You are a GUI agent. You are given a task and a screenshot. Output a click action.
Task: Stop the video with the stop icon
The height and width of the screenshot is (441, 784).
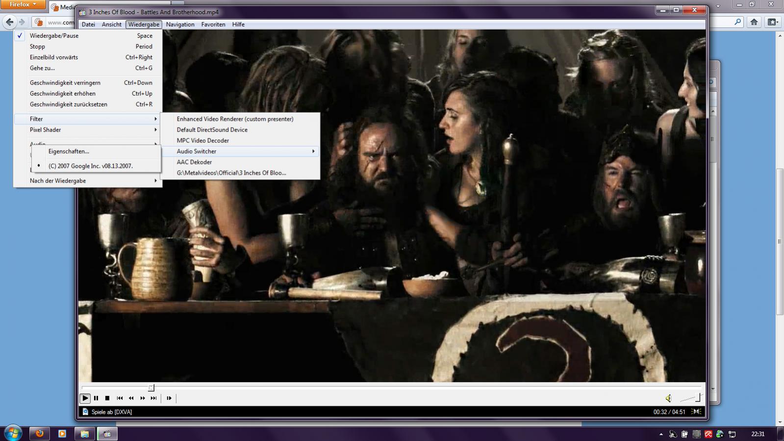107,398
